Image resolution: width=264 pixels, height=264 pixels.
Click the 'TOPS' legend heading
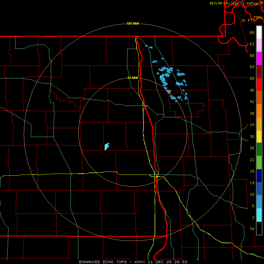258,17
